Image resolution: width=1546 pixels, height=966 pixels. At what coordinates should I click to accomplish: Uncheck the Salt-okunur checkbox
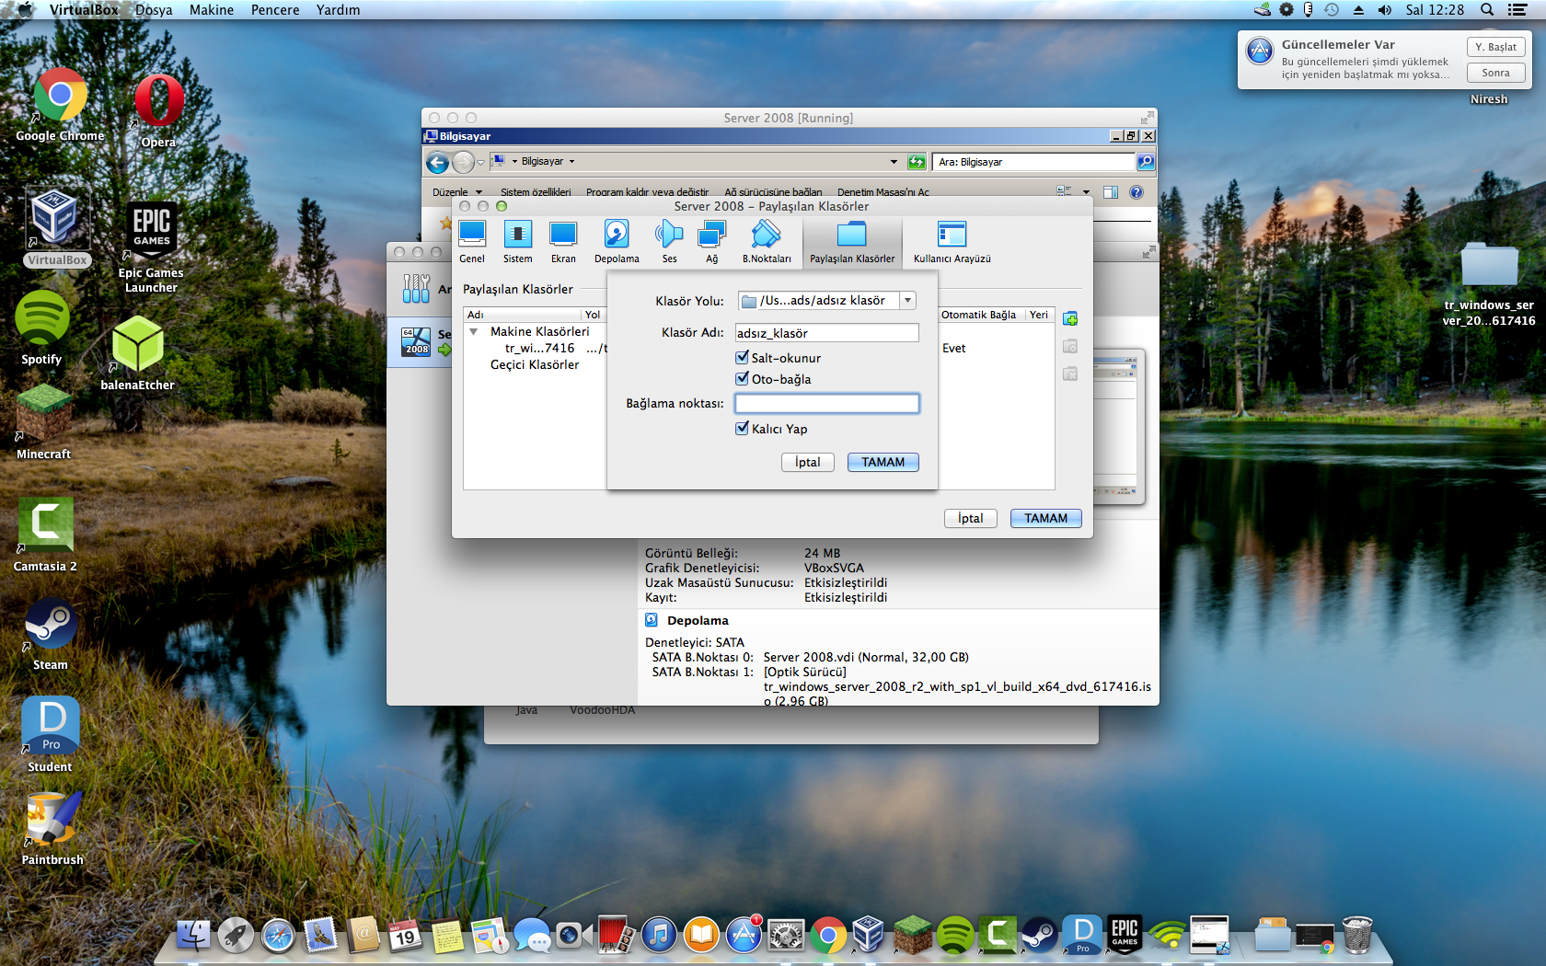[x=743, y=358]
